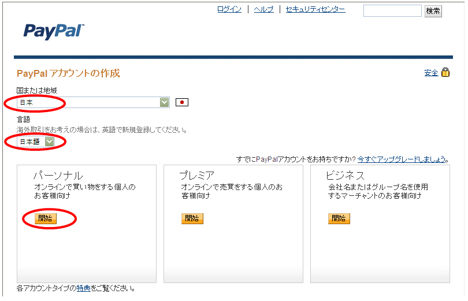468x301 pixels.
Task: Click the 国または地域 label
Action: click(x=37, y=90)
